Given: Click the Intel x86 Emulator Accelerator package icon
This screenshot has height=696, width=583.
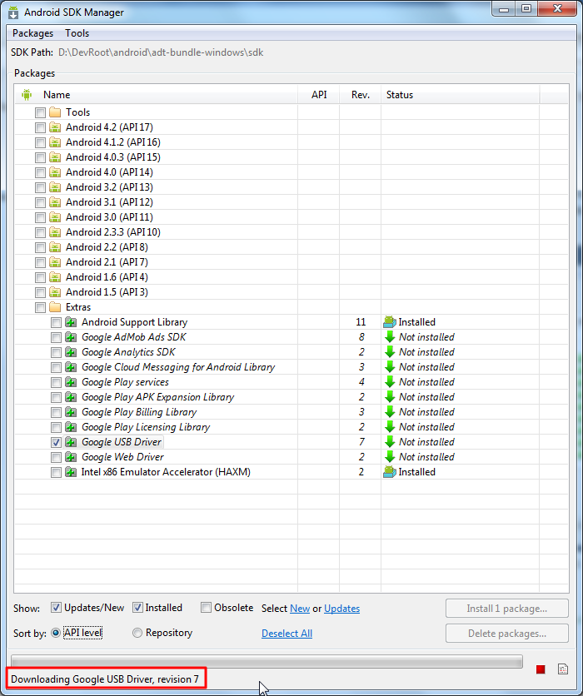Looking at the screenshot, I should 71,472.
